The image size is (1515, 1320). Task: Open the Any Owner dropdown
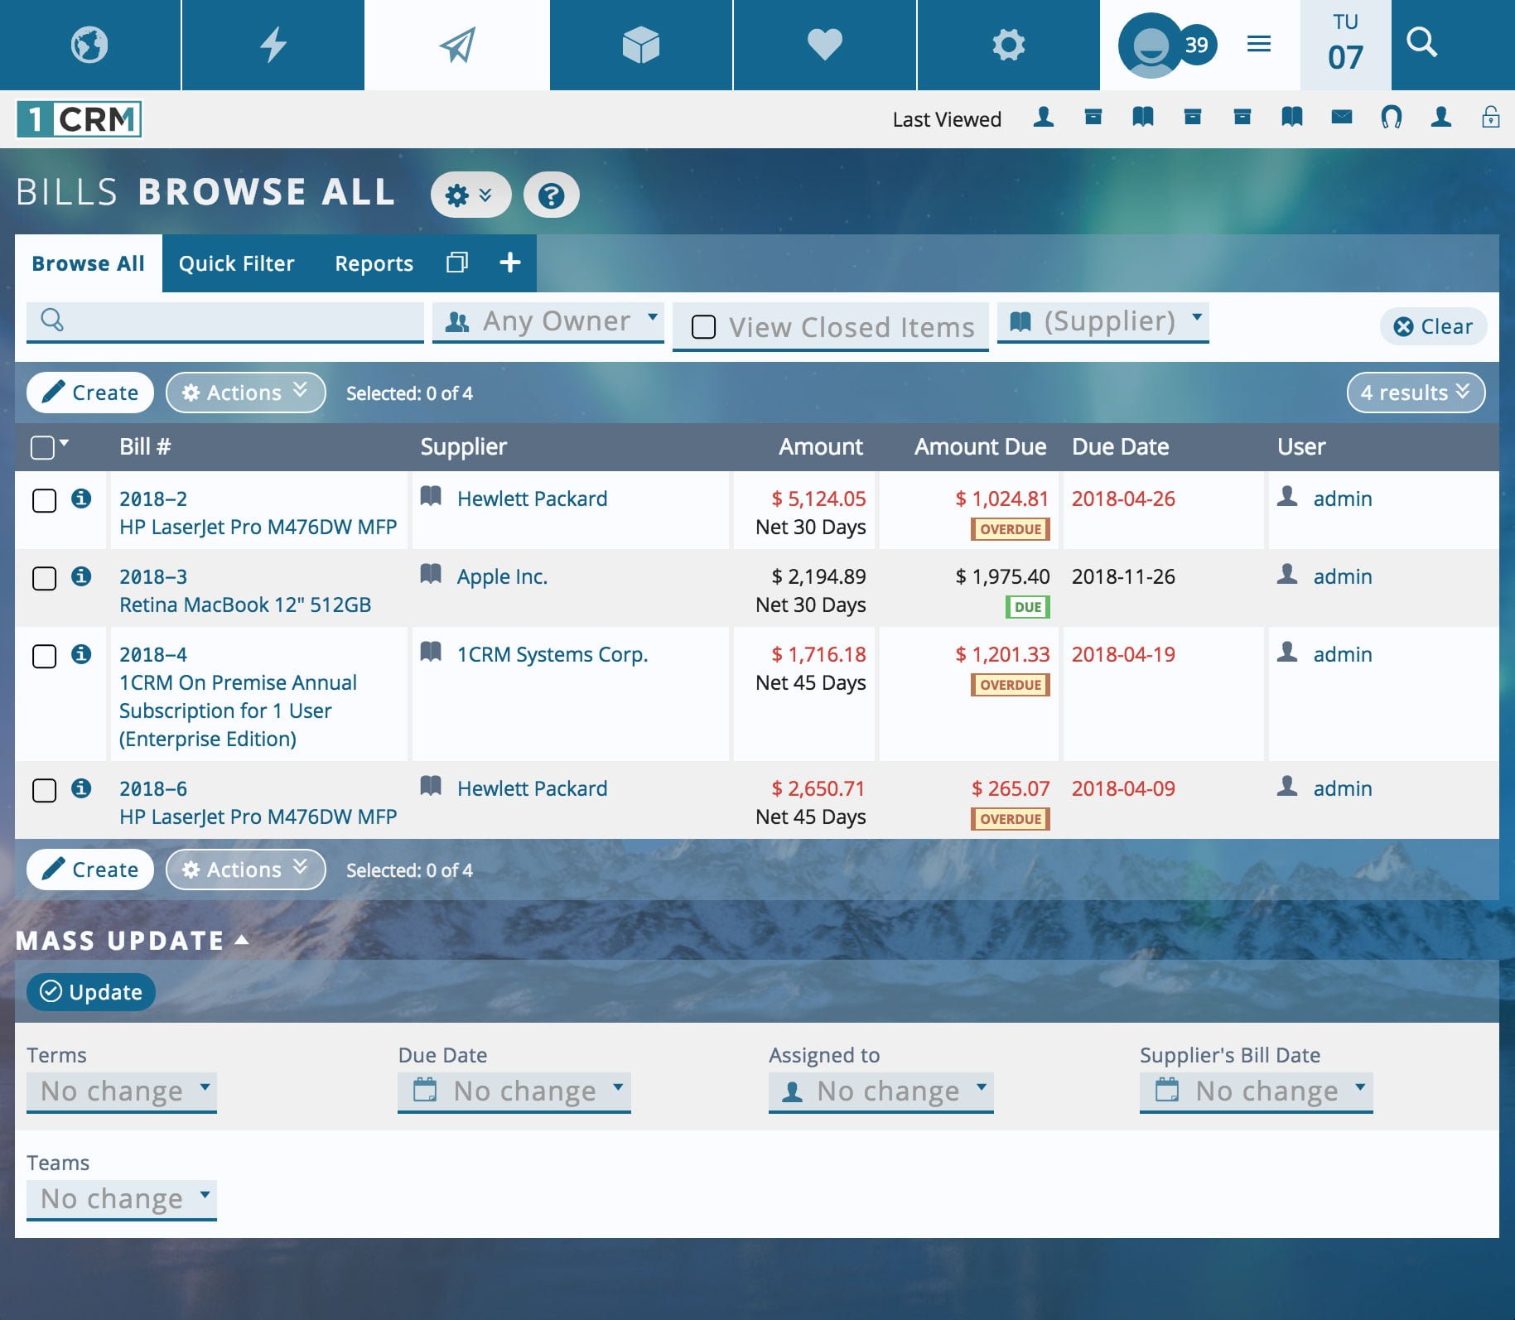pos(548,321)
